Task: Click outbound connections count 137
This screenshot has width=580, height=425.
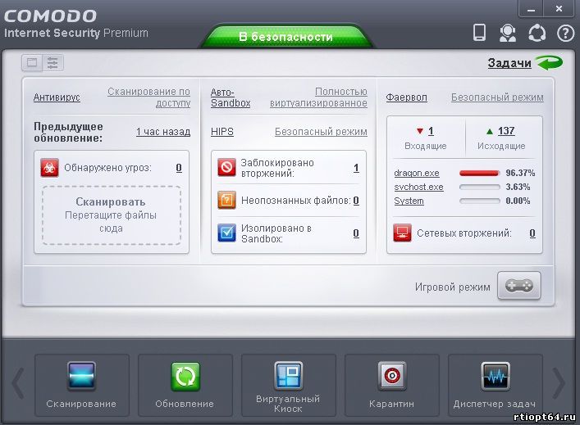Action: pos(506,131)
